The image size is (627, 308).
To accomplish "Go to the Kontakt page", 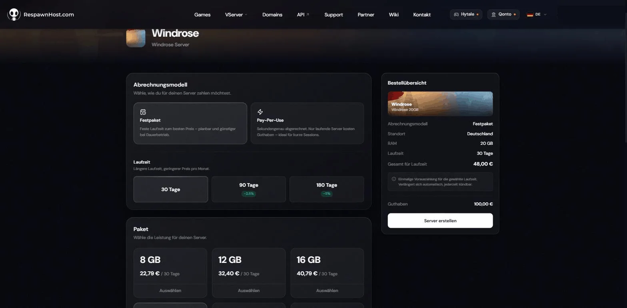I will click(x=422, y=15).
